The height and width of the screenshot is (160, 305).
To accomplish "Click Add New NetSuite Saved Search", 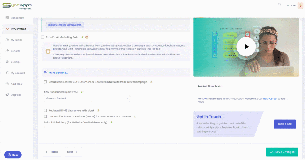I will [65, 25].
